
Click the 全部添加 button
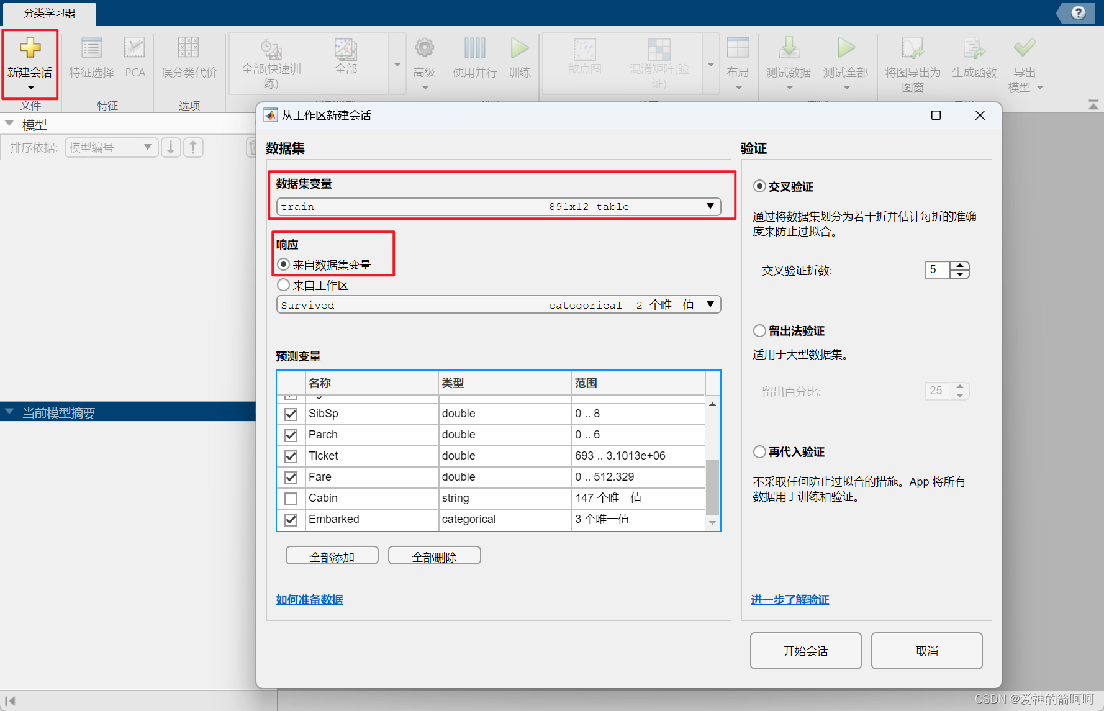click(x=332, y=556)
